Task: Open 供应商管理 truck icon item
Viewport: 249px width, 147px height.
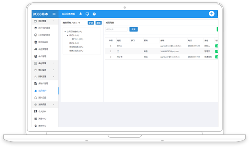Action: [x=41, y=49]
